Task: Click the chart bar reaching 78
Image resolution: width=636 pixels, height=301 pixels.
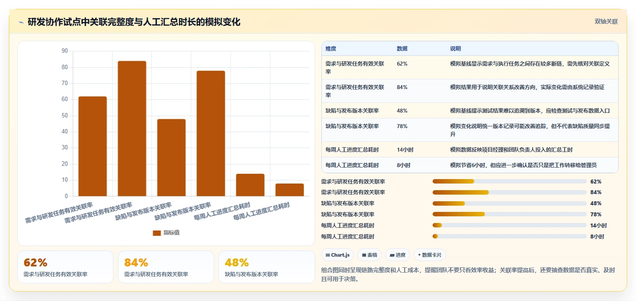Action: (x=211, y=133)
